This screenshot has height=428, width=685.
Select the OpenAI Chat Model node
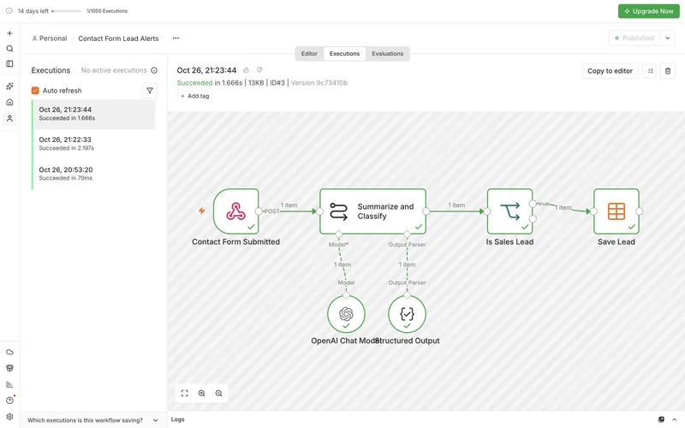coord(346,314)
